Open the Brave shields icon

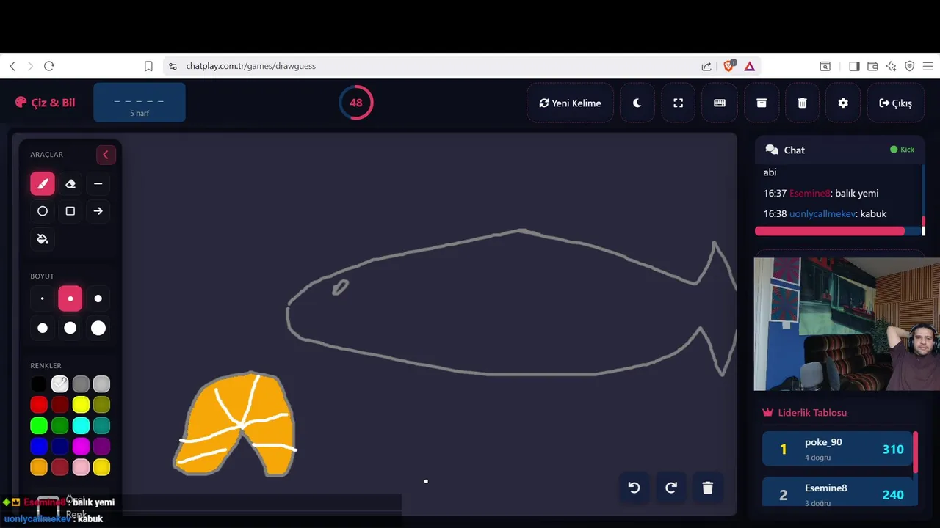[x=729, y=66]
